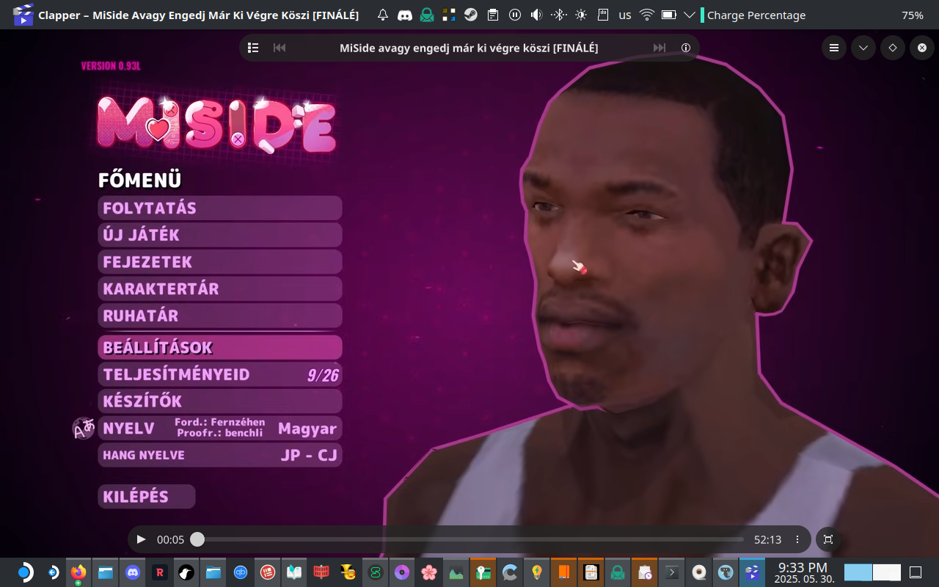This screenshot has width=939, height=587.
Task: Open the clock showing 9:33 PM
Action: pyautogui.click(x=803, y=572)
